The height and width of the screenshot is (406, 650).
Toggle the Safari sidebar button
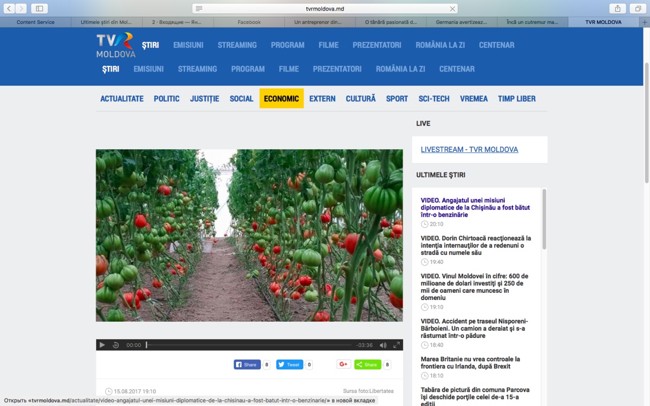[39, 9]
